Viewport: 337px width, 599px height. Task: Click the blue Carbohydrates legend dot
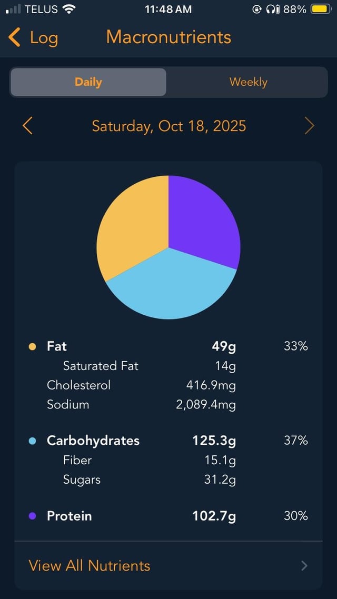coord(33,441)
